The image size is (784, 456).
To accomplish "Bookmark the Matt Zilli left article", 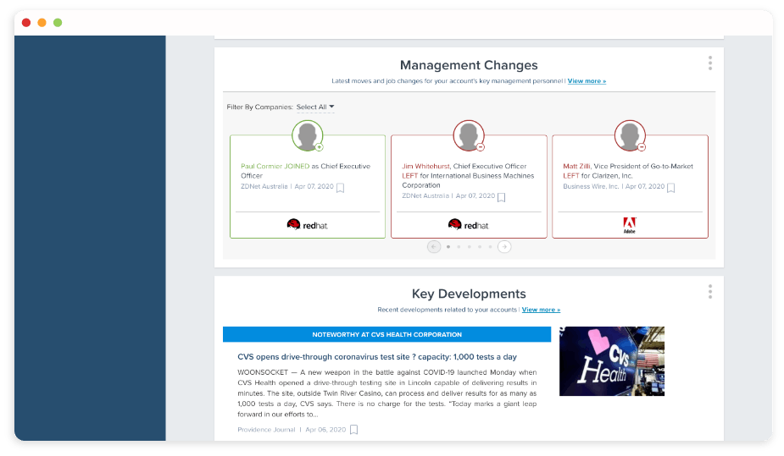I will coord(671,188).
